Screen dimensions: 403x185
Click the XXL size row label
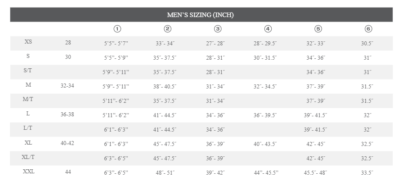coord(28,172)
